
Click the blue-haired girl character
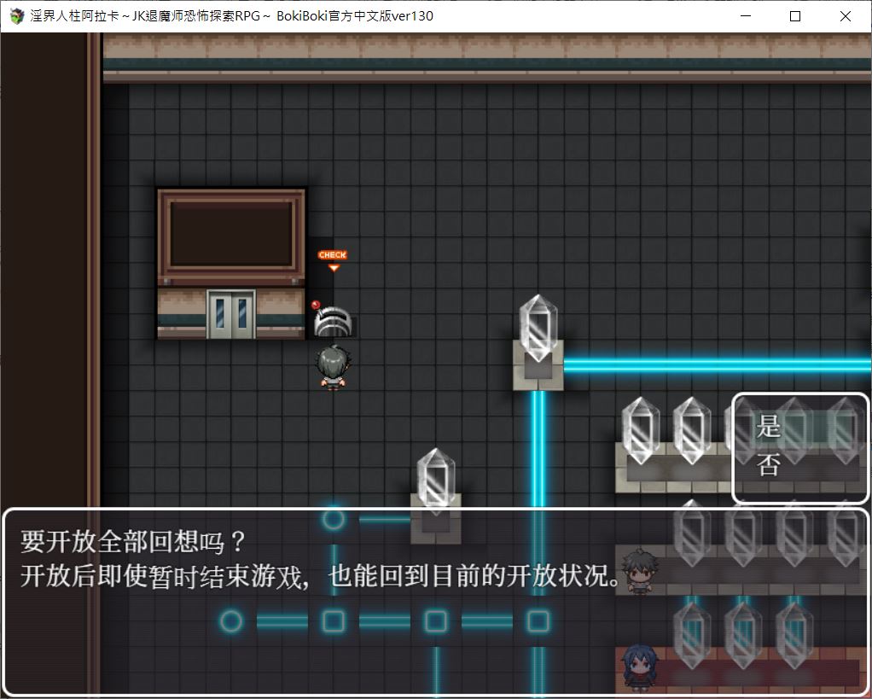[x=637, y=664]
